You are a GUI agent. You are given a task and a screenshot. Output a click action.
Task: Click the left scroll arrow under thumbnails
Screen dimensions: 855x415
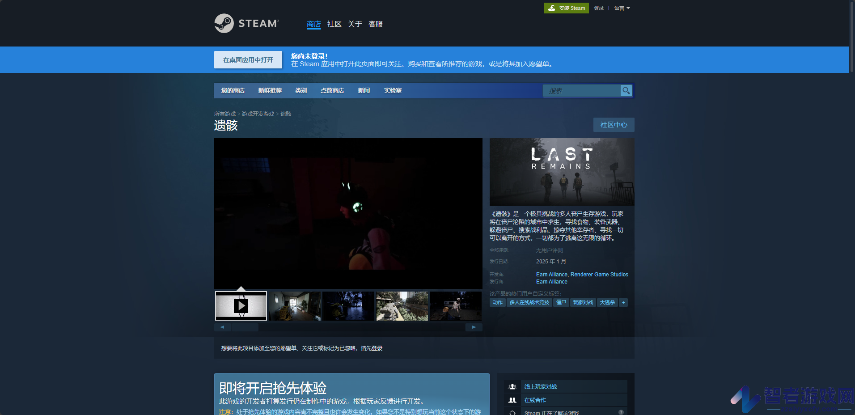(x=222, y=327)
